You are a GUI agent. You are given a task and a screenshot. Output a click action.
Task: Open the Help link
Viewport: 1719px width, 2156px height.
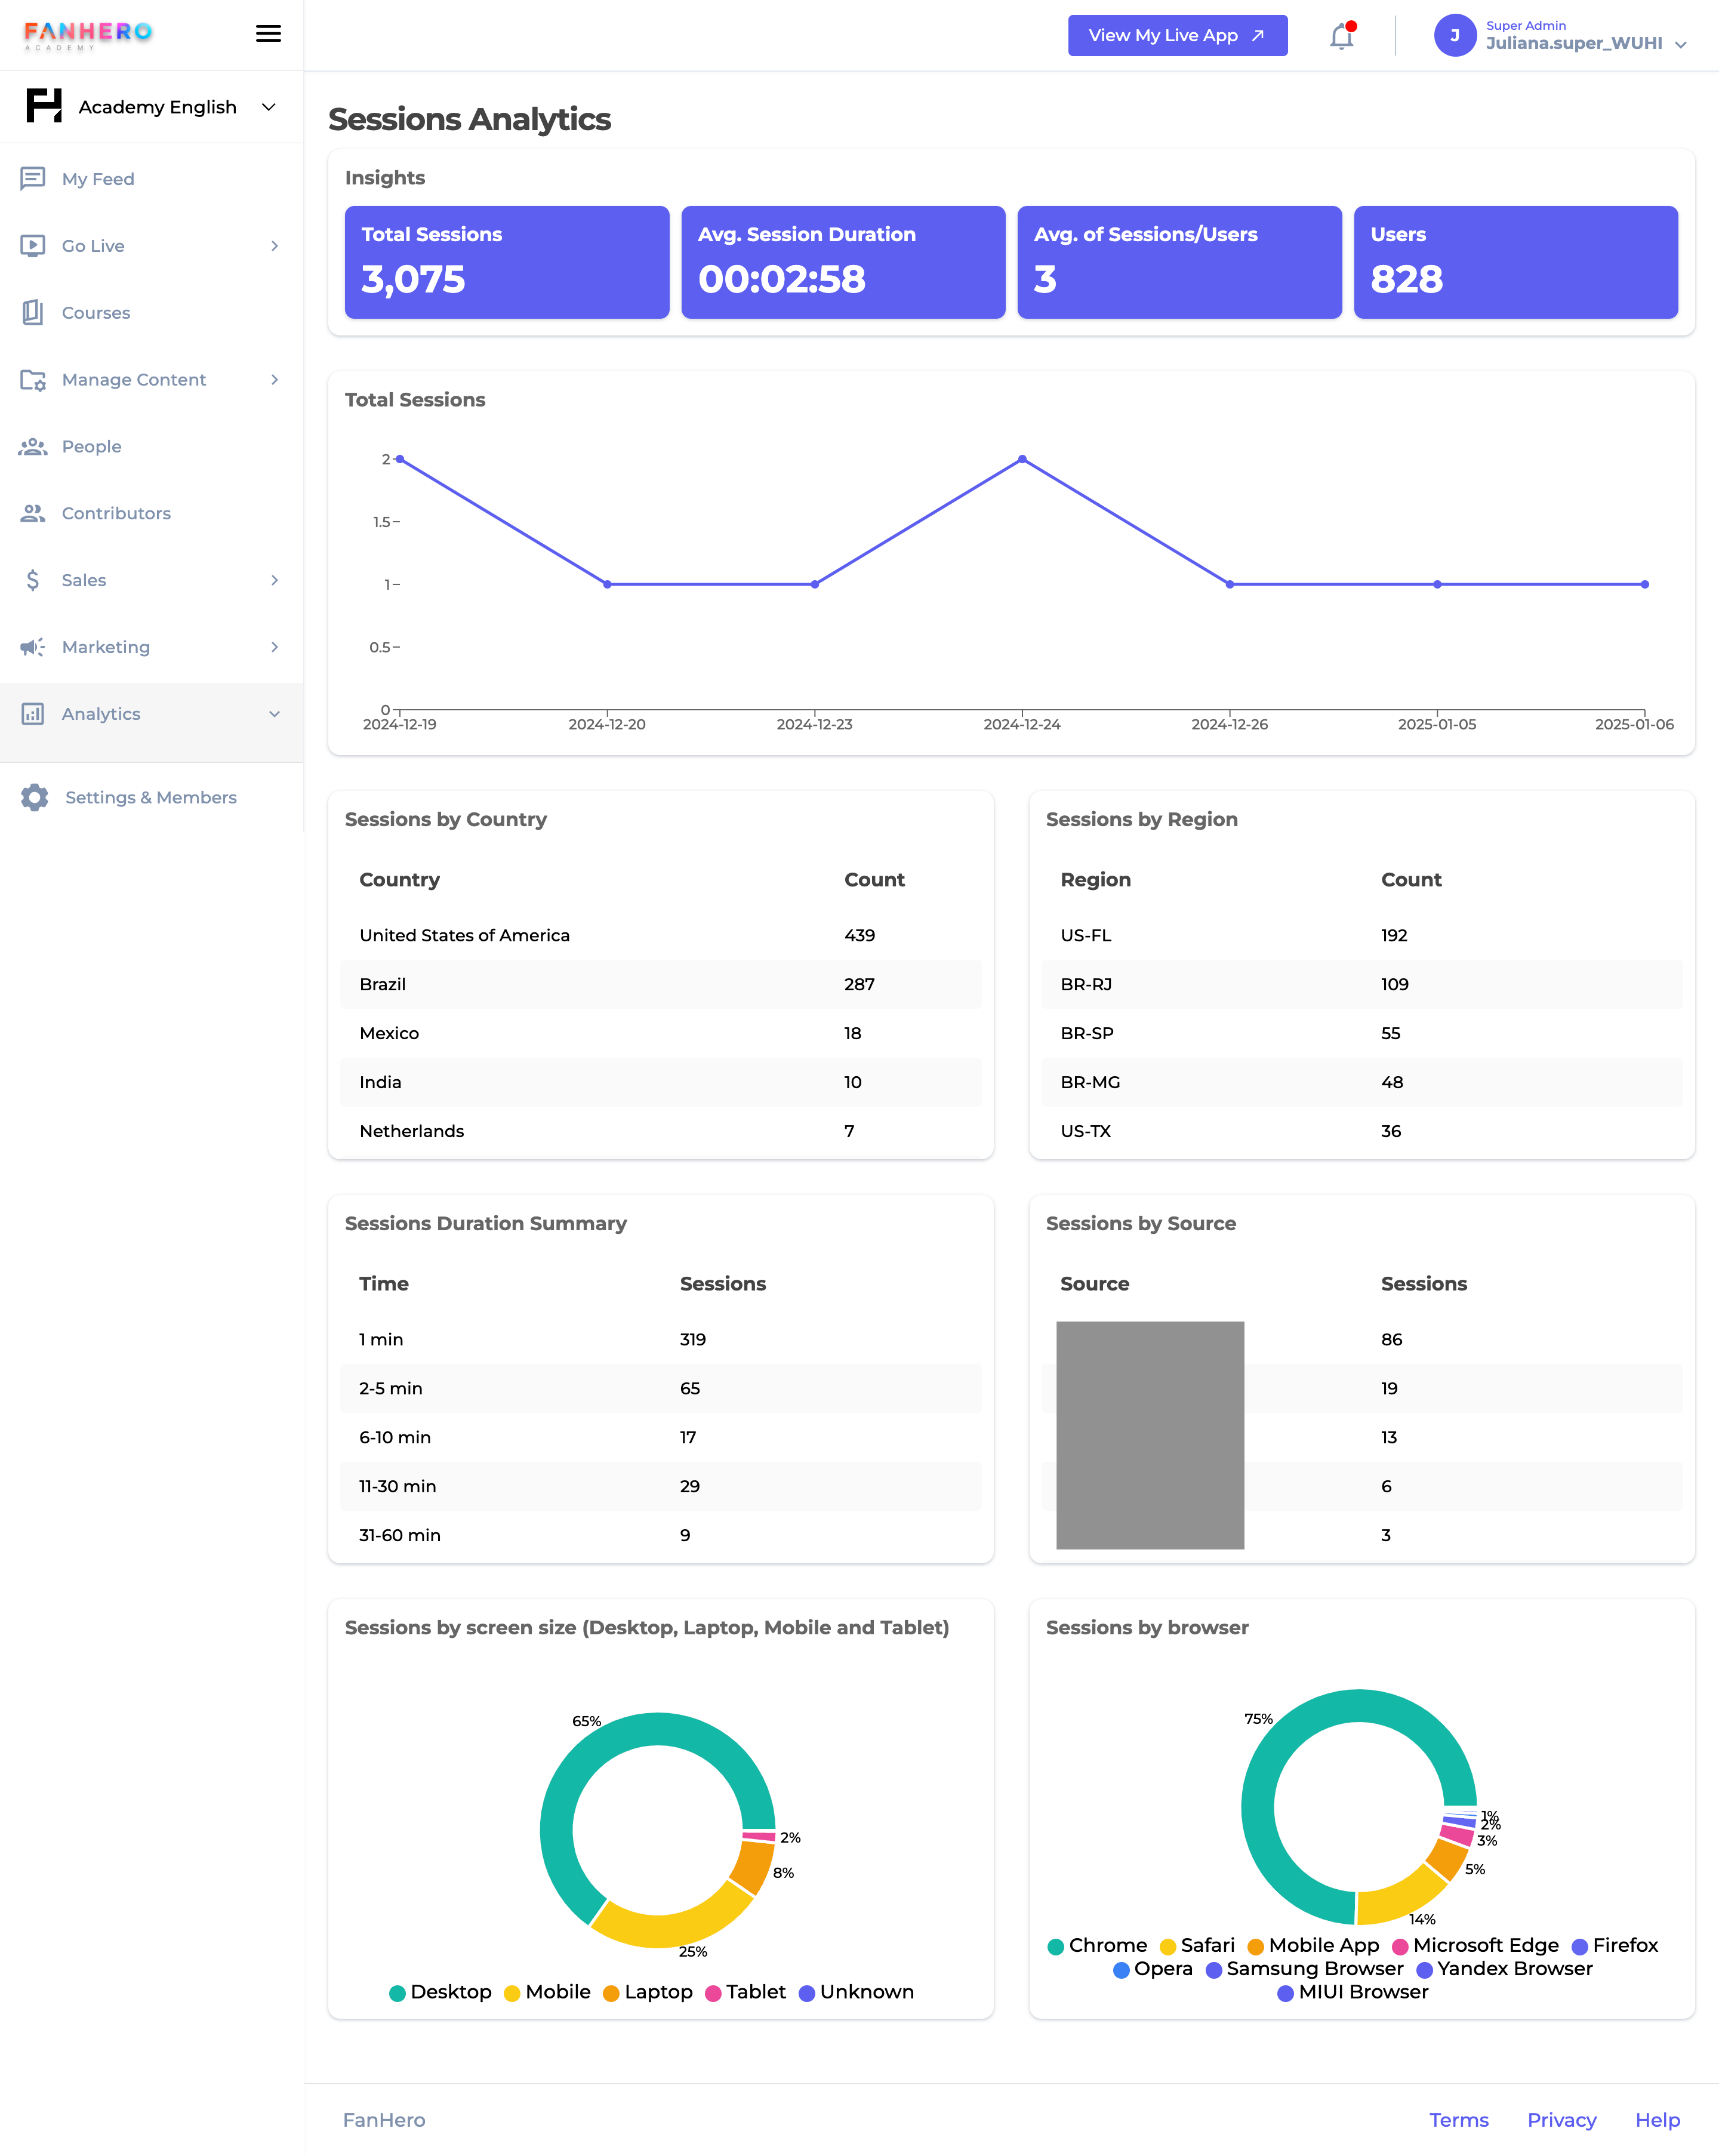pyautogui.click(x=1657, y=2120)
